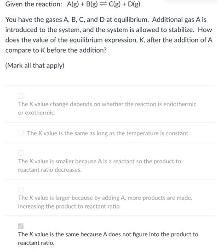Screen dimensions: 218x251
Task: Click the answer text 'more products are made'
Action: pos(160,198)
